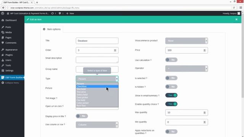Click the user avatar next to Howdy
Image resolution: width=244 pixels, height=137 pixels.
pos(239,13)
